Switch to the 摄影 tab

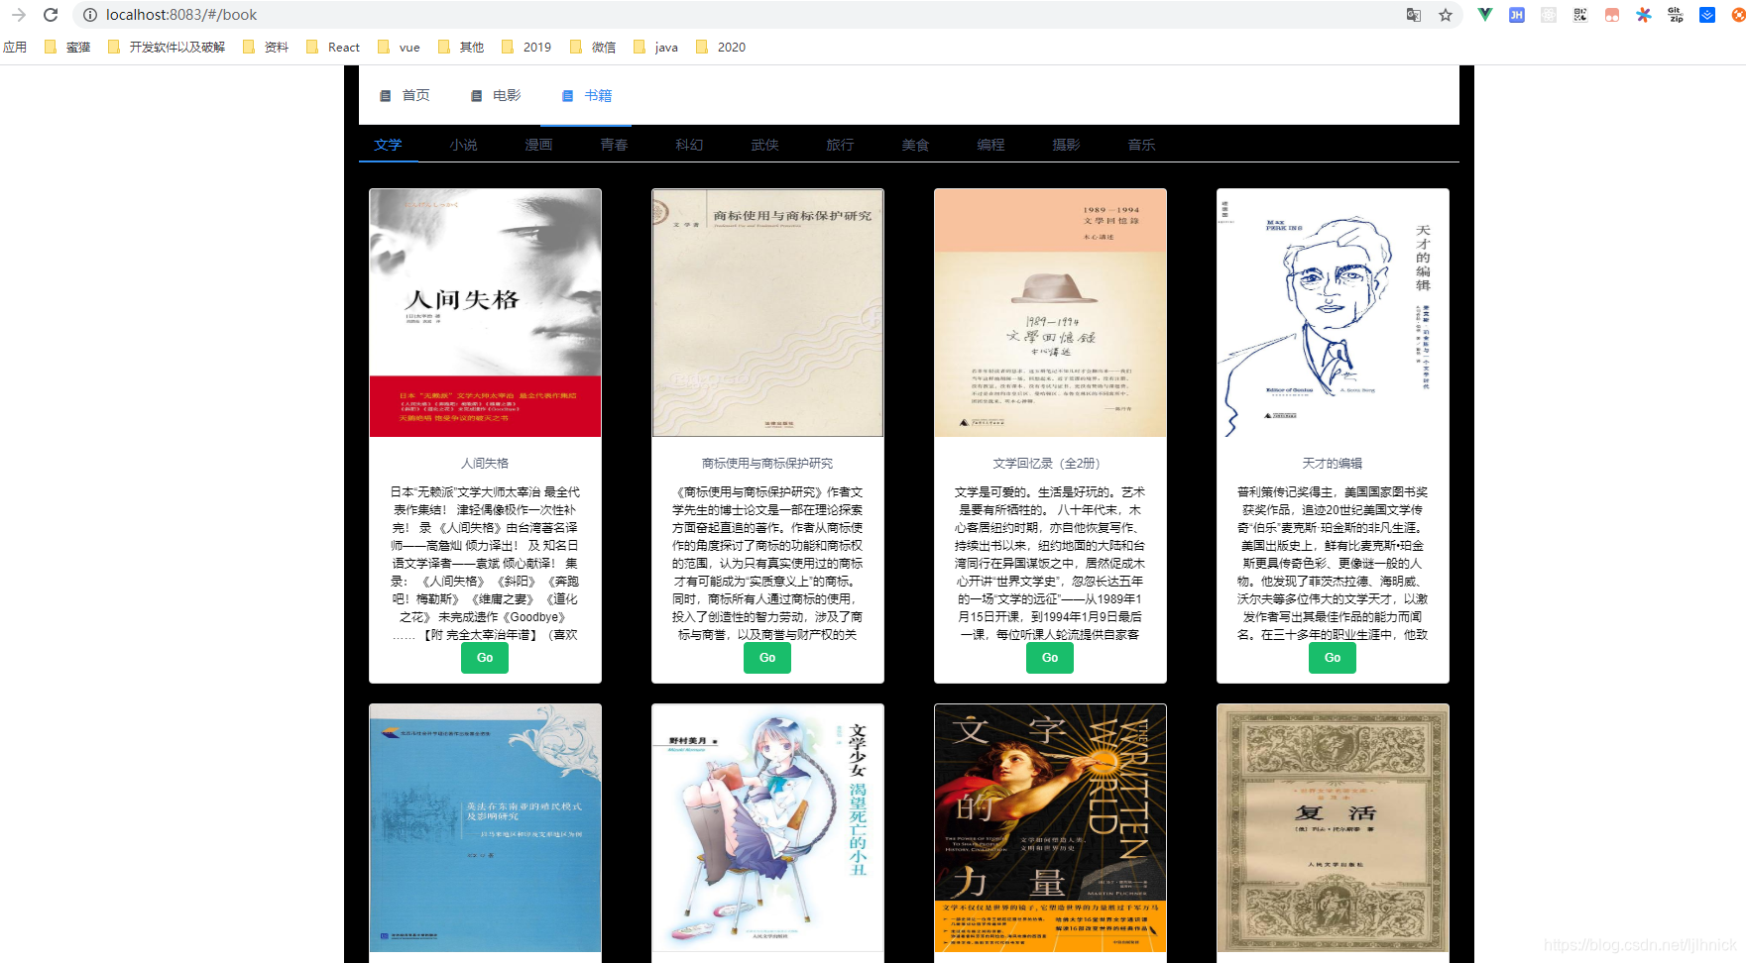pyautogui.click(x=1066, y=145)
